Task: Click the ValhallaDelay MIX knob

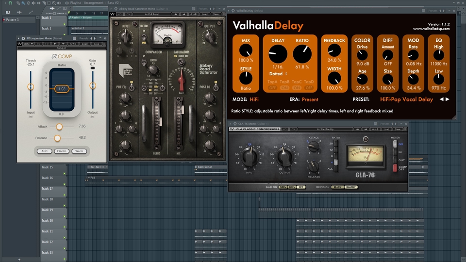Action: pyautogui.click(x=246, y=50)
